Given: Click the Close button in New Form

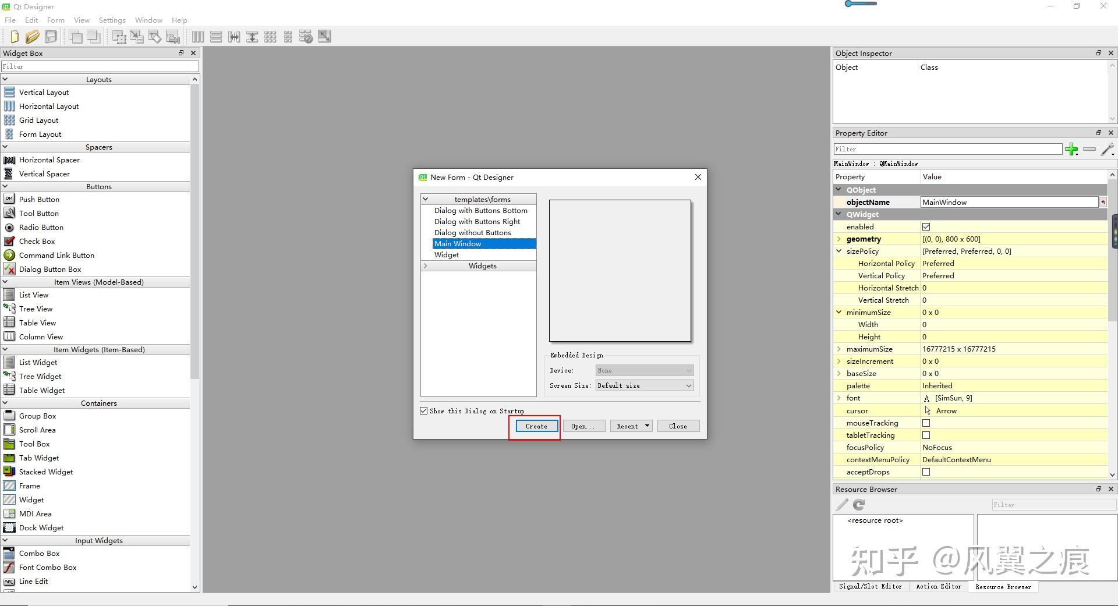Looking at the screenshot, I should point(678,426).
